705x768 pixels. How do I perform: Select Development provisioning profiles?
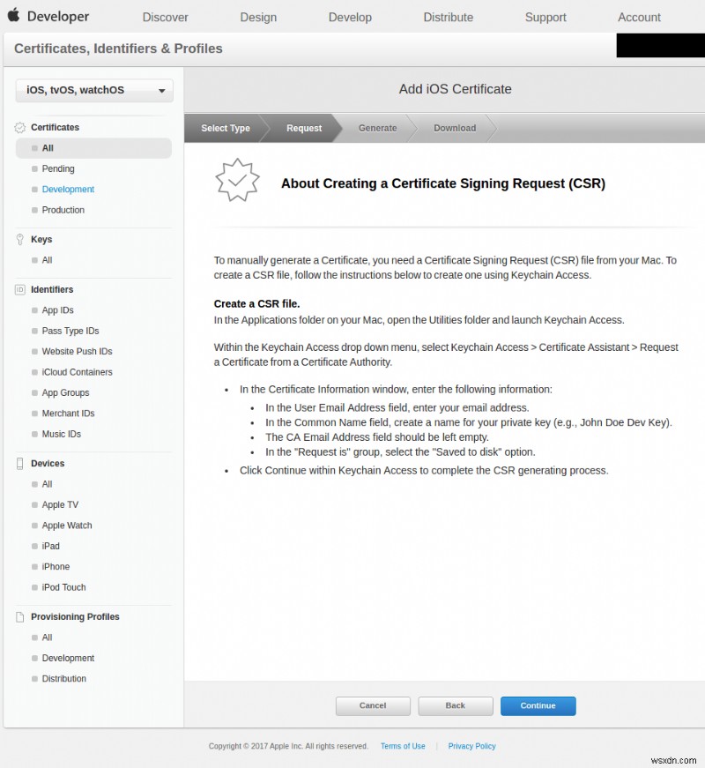click(68, 658)
